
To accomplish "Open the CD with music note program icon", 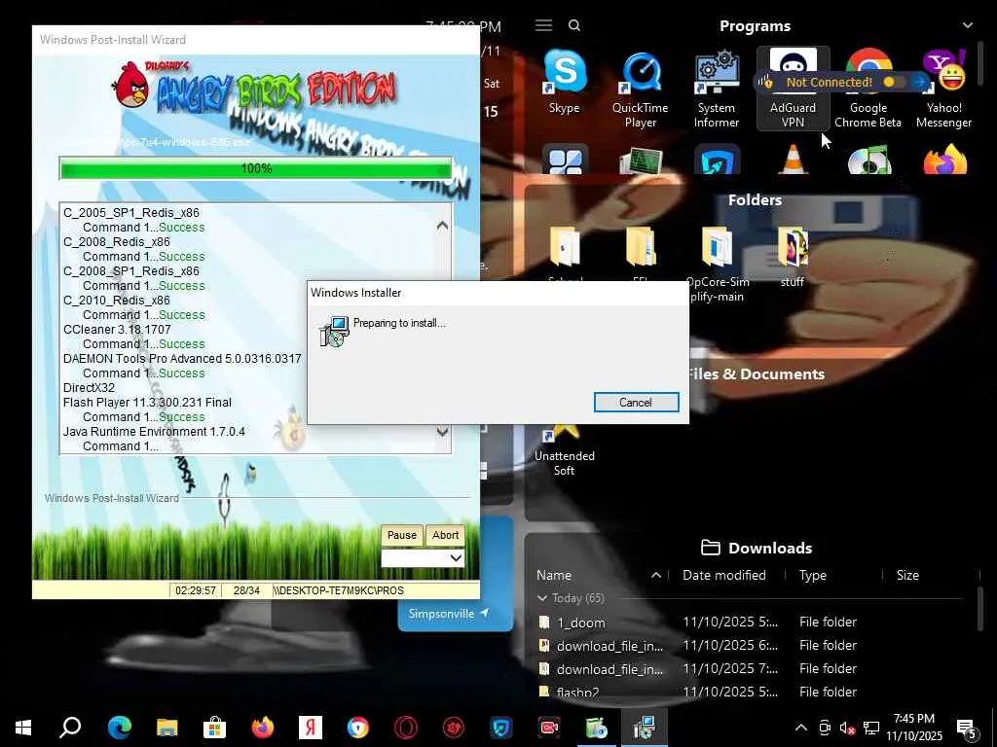I will click(869, 160).
